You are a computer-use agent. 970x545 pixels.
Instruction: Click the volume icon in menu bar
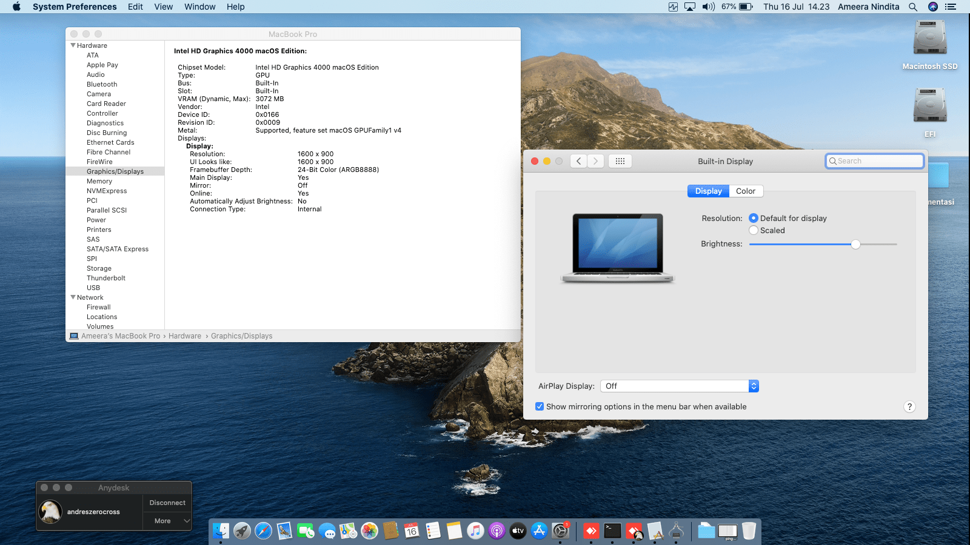tap(709, 7)
